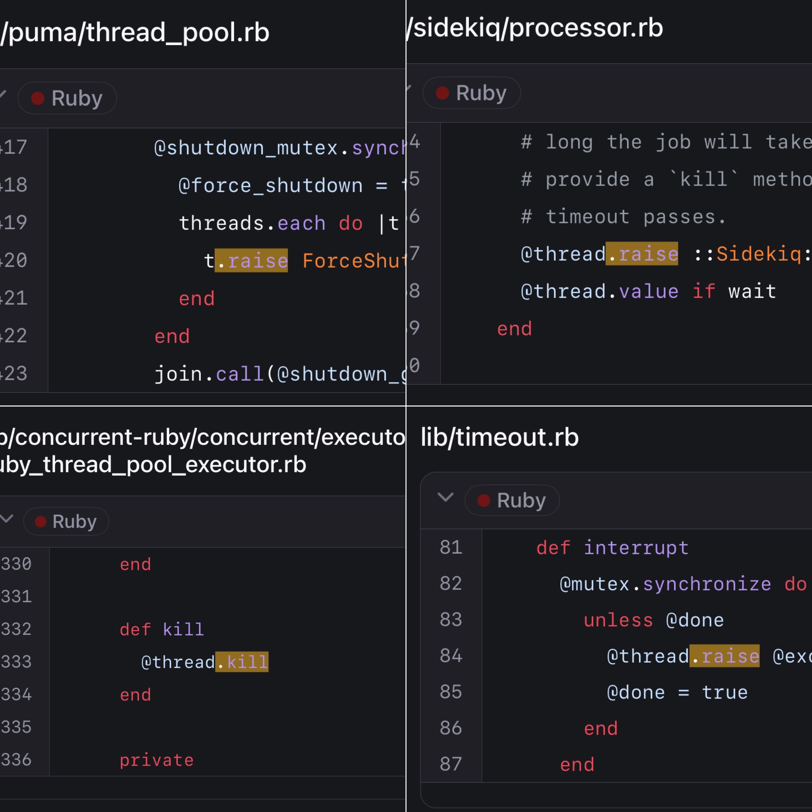Click highlighted .raise match in thread_pool.rb

tap(251, 261)
